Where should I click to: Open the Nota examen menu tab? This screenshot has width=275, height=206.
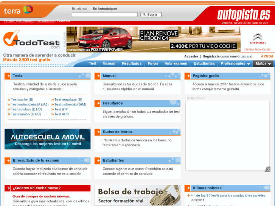176,64
